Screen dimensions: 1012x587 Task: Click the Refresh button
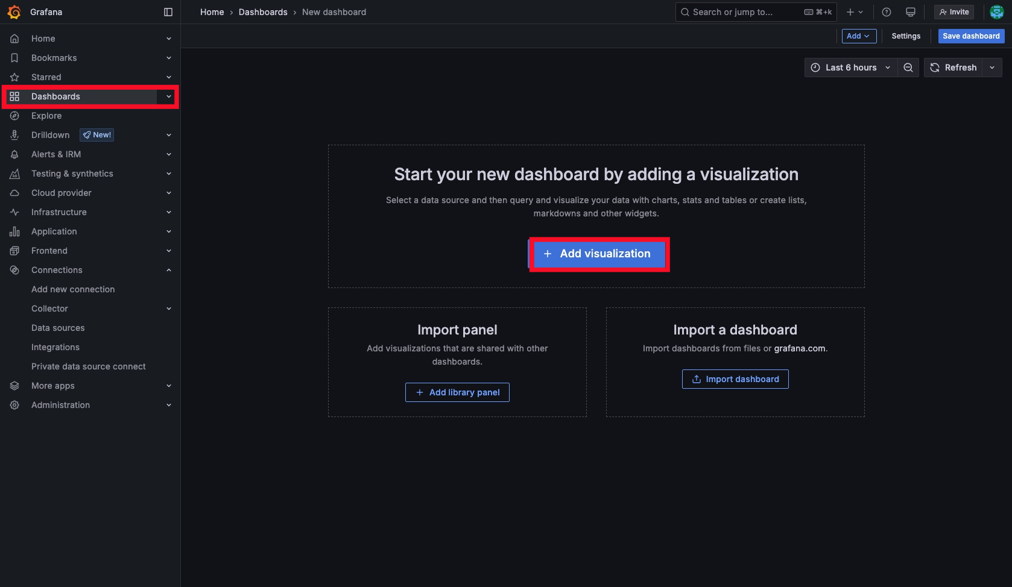953,67
